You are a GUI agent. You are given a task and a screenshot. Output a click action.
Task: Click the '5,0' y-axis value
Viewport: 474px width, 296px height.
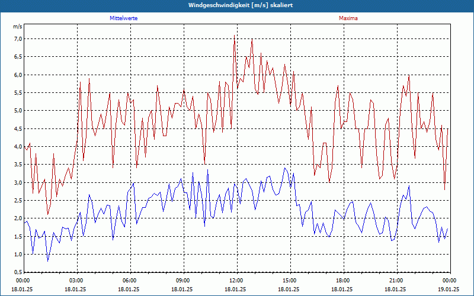[x=18, y=111]
